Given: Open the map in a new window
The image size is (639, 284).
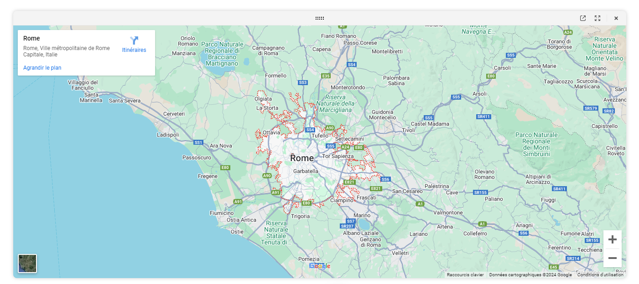Looking at the screenshot, I should coord(583,18).
